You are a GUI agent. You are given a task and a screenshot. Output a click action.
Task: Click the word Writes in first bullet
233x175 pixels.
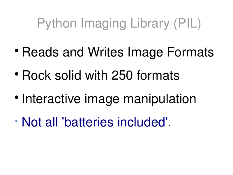106,52
